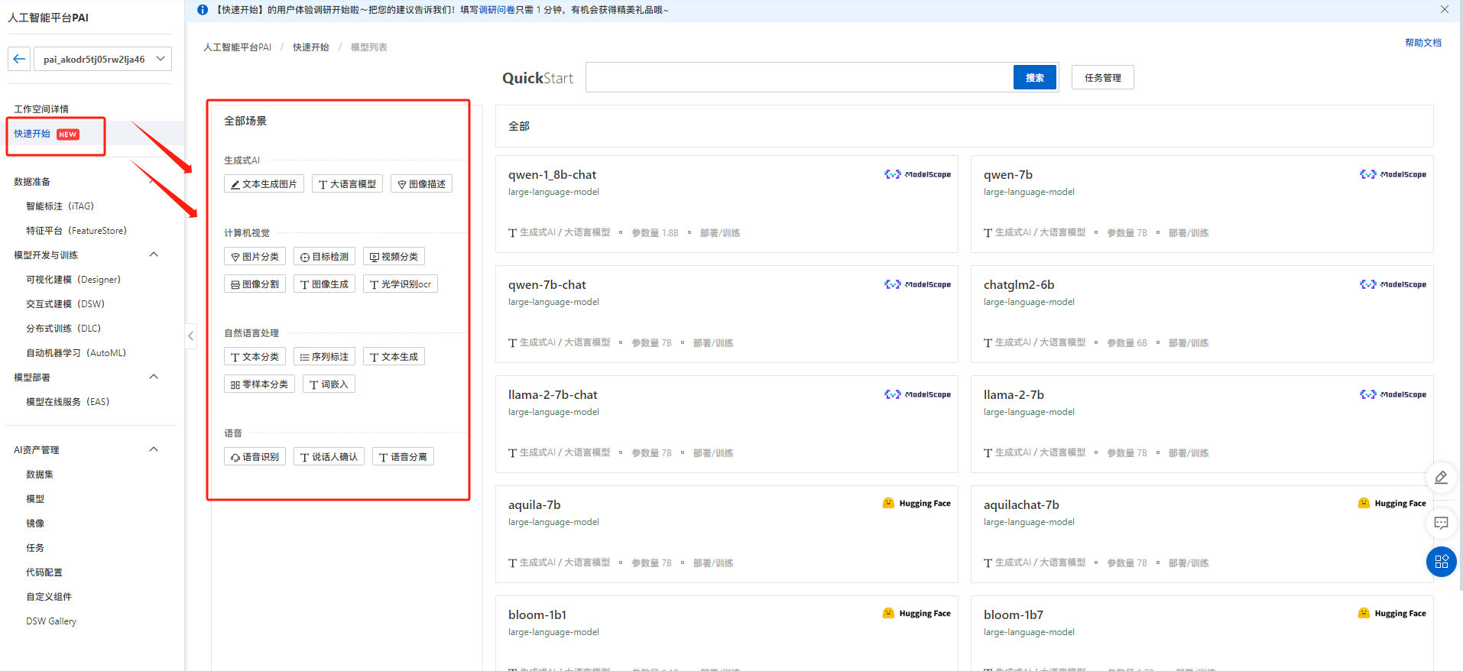1463x671 pixels.
Task: Open the aquilachat-7b model card
Action: [x=1202, y=534]
